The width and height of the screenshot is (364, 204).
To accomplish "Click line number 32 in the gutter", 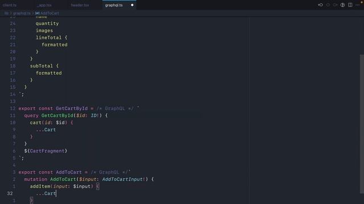I will click(x=10, y=193).
